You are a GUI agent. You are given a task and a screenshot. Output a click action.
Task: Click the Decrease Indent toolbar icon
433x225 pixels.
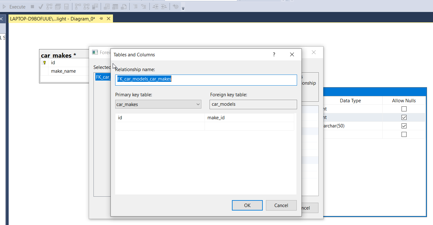point(155,7)
